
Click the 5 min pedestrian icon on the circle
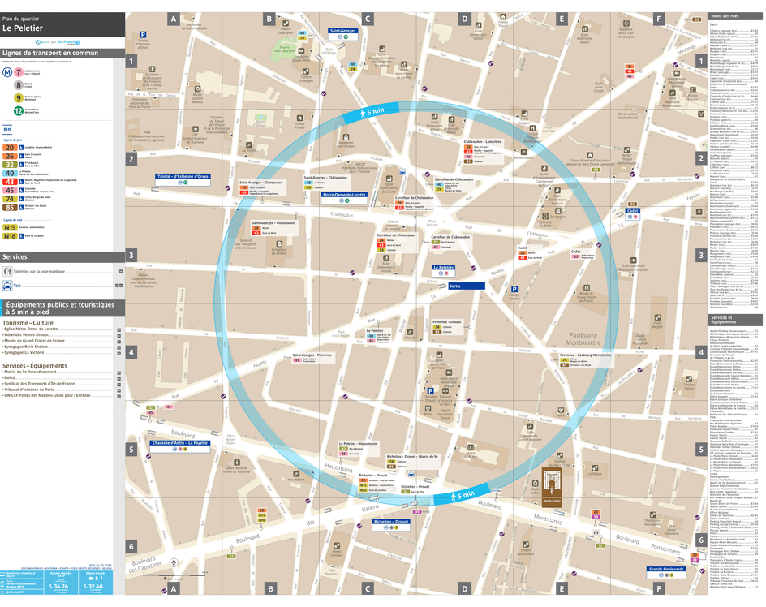click(363, 112)
